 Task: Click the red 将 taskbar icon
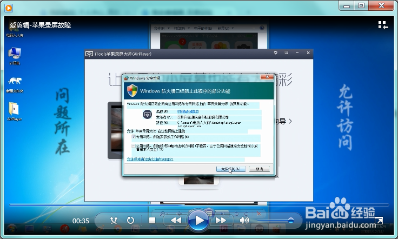pyautogui.click(x=65, y=229)
